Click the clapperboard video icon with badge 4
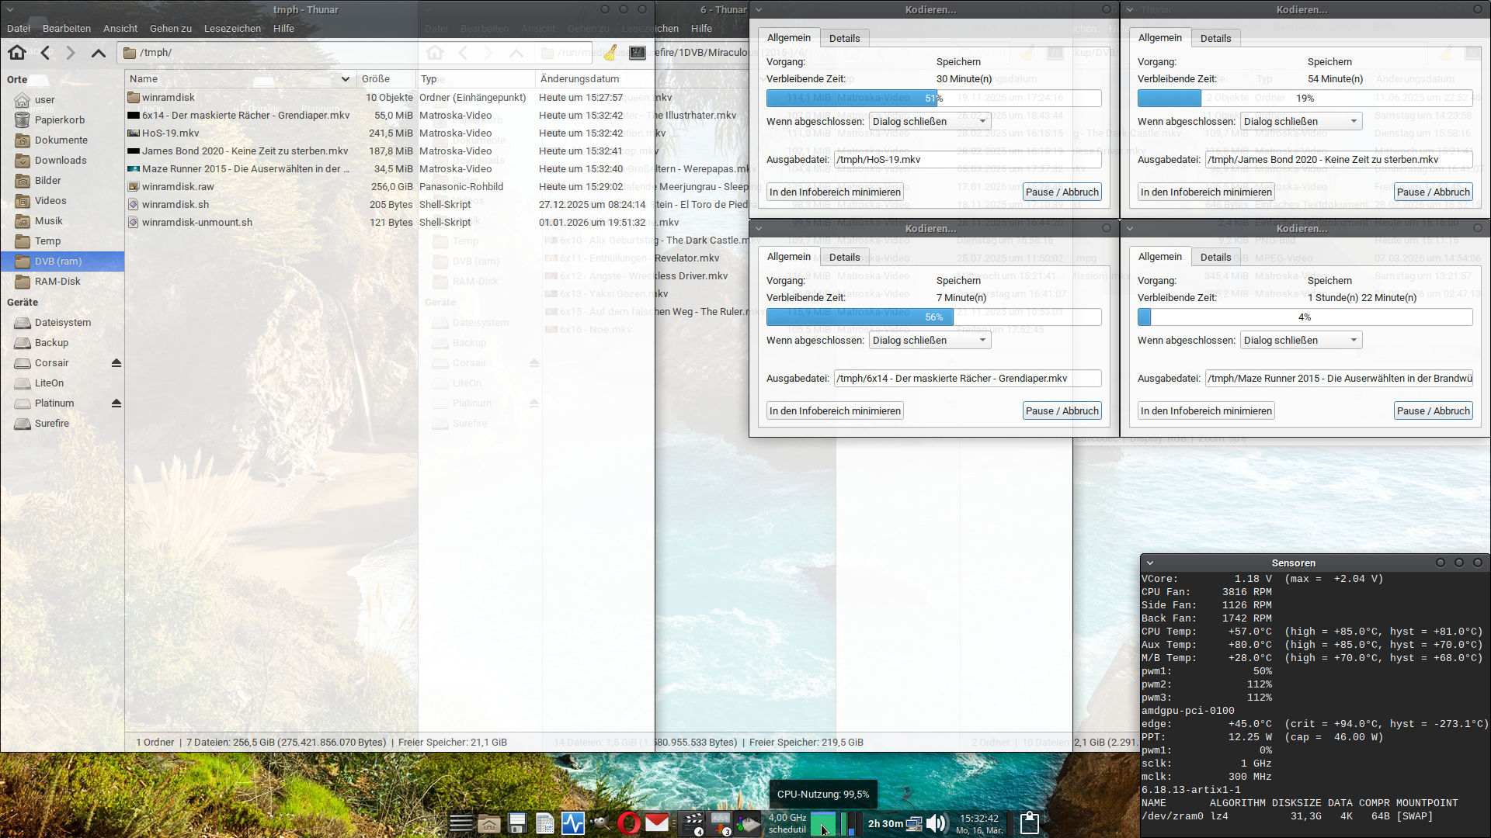This screenshot has width=1491, height=838. coord(692,824)
